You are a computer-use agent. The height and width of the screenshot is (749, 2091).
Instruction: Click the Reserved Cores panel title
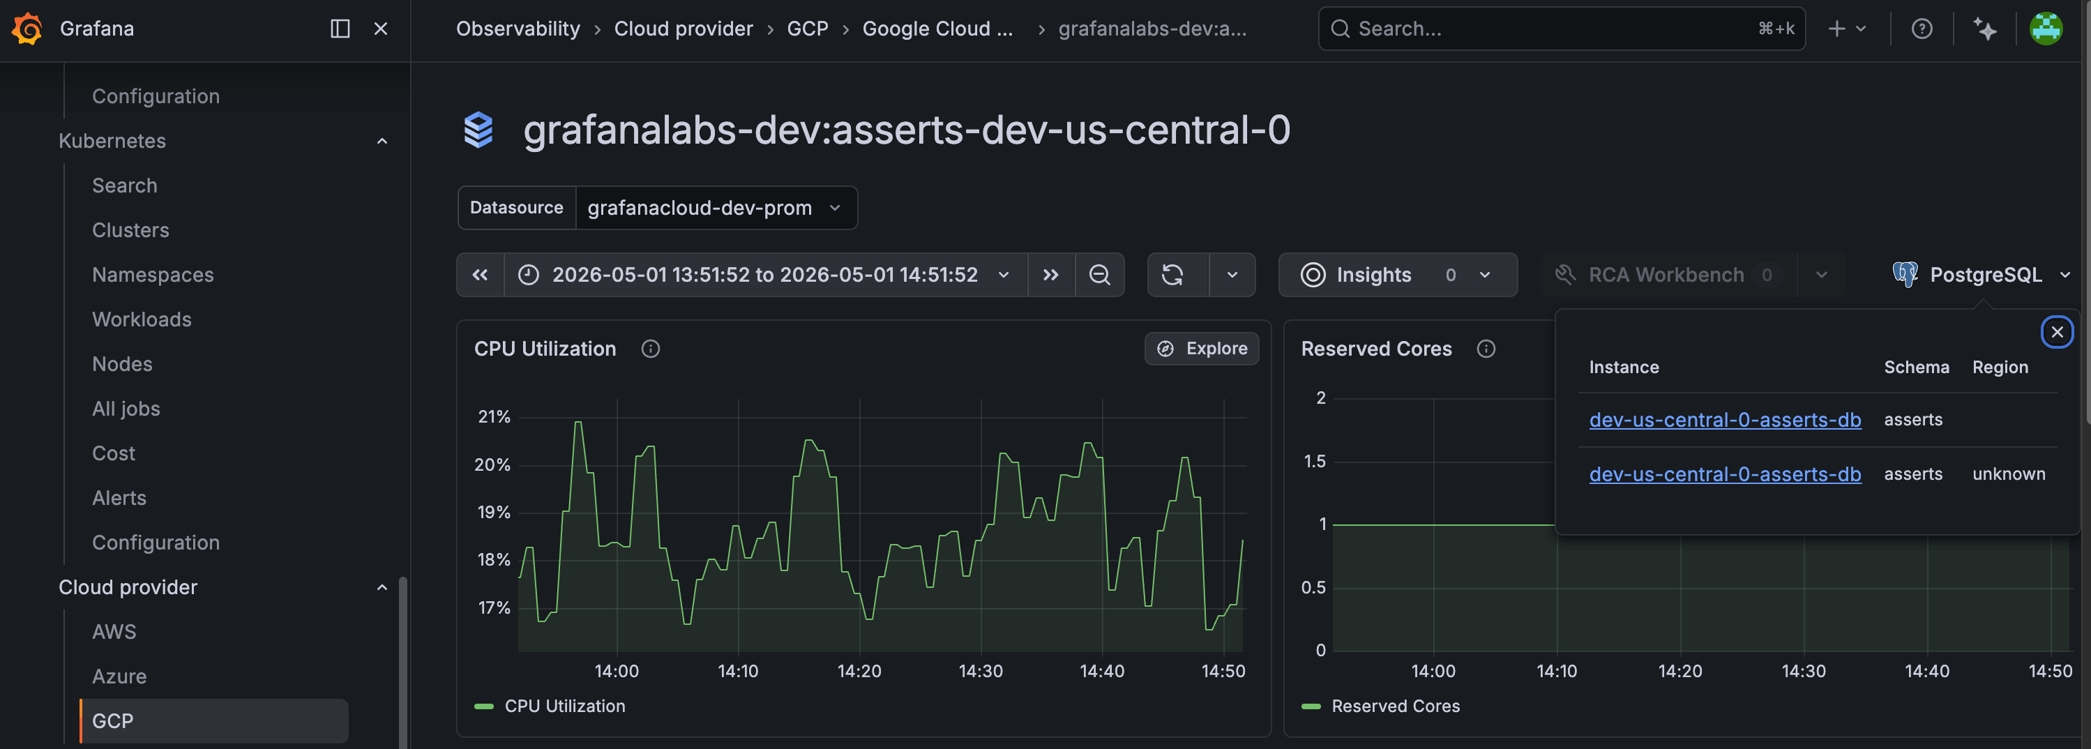click(x=1376, y=349)
